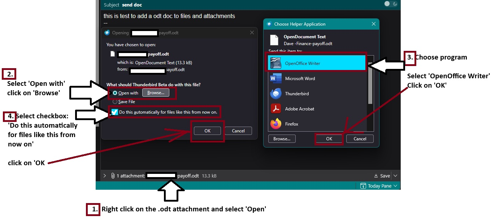Viewport: 495px width, 224px height.
Task: Toggle 'Do this automatically' checkbox
Action: coord(115,112)
